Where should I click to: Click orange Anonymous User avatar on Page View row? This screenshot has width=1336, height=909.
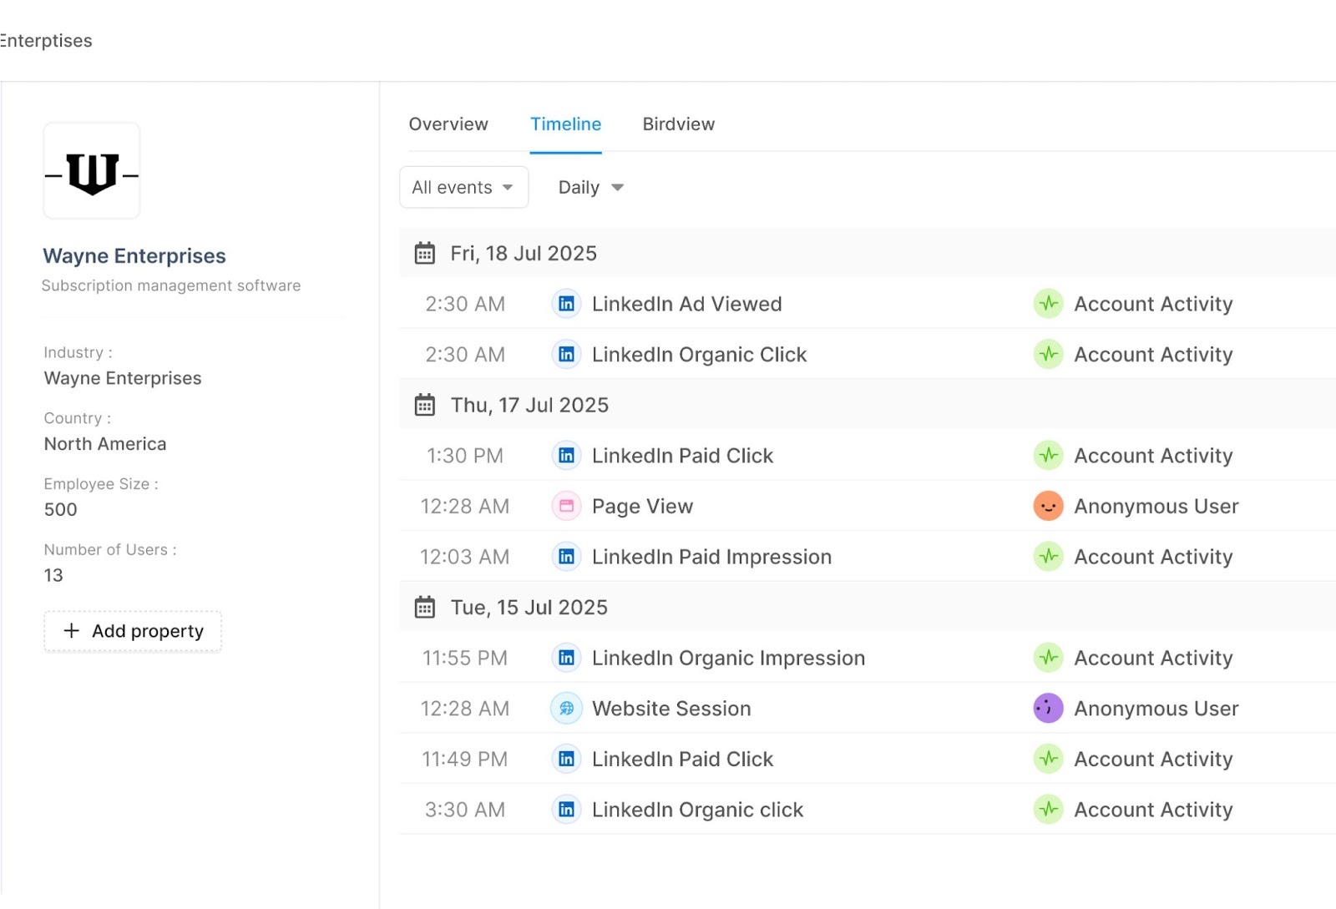[x=1048, y=506]
